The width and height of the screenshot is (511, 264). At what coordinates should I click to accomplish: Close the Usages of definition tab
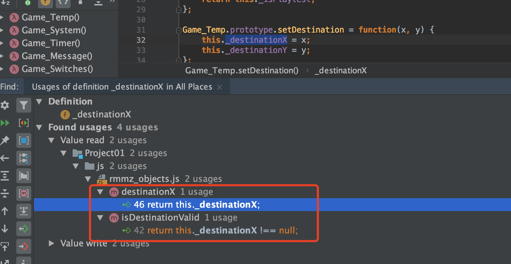(x=220, y=87)
